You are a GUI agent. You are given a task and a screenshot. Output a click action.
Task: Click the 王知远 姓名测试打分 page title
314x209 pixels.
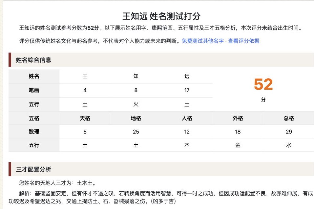coord(161,16)
